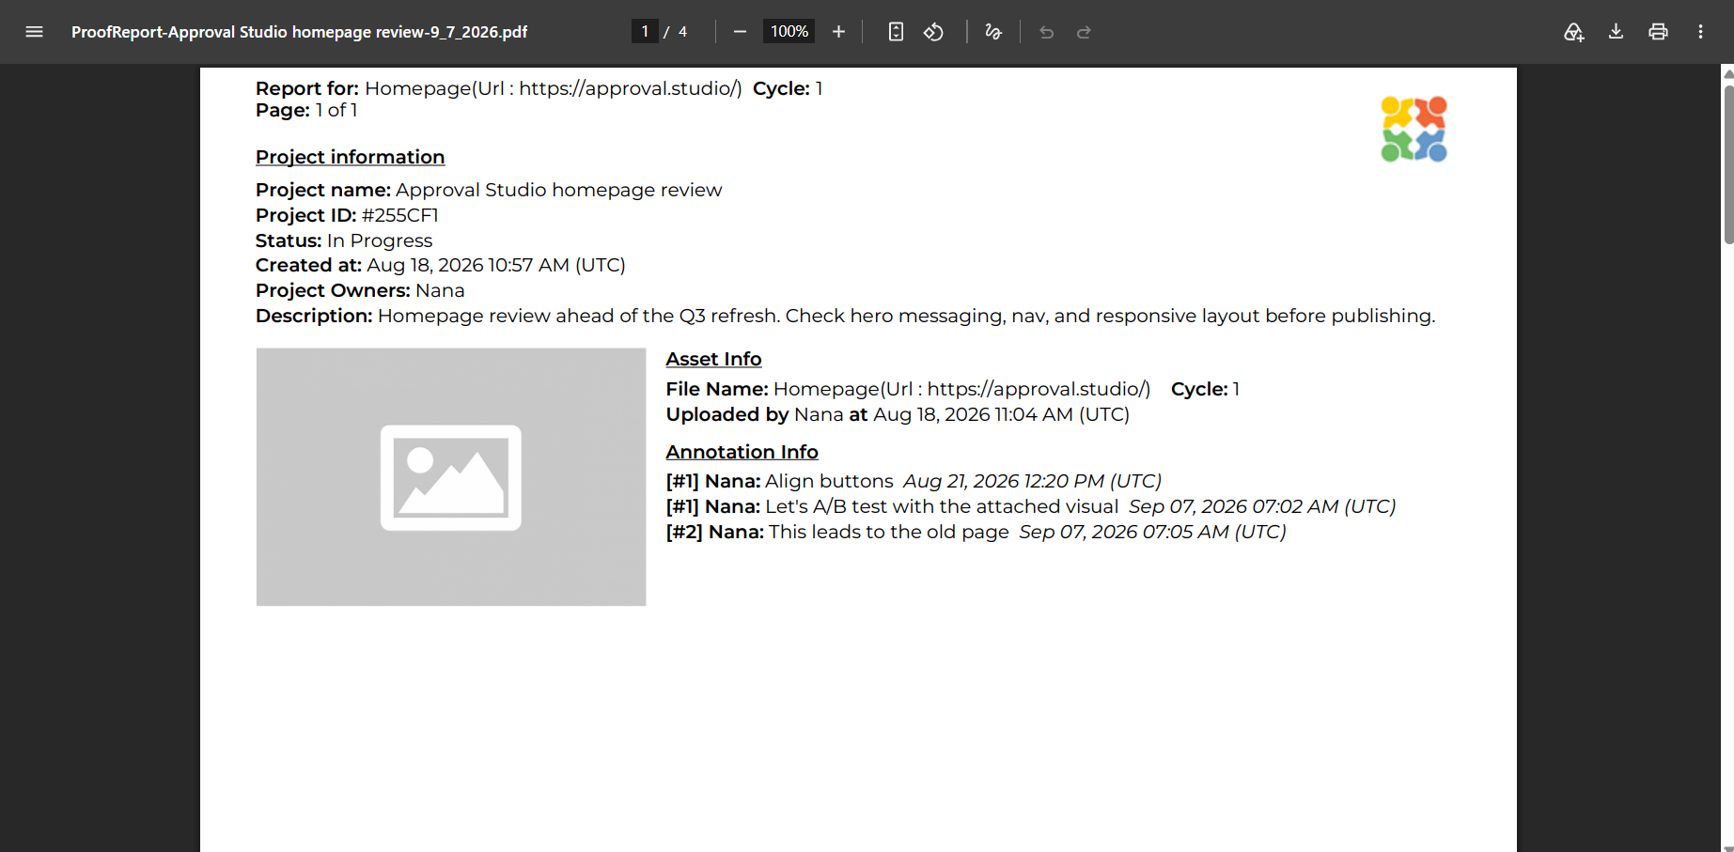
Task: Save the PDF to Google Drive
Action: (x=1574, y=32)
